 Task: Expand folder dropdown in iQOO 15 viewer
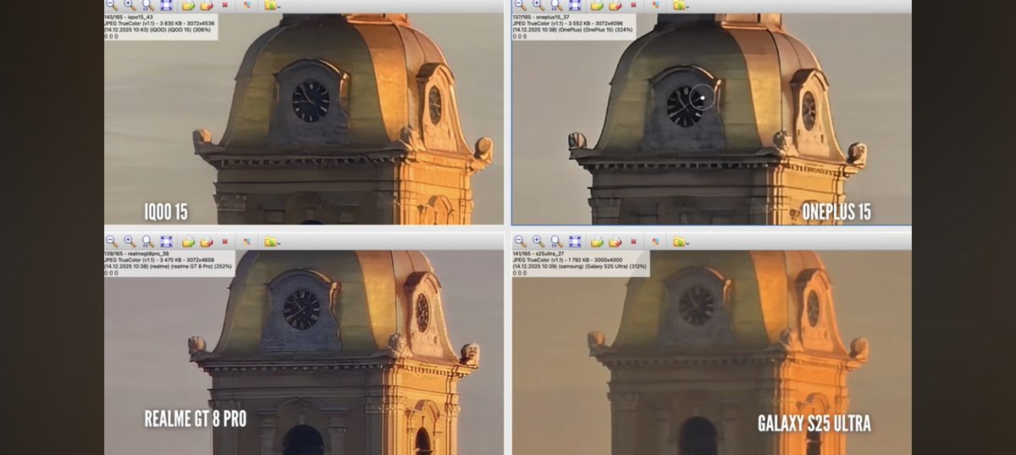271,4
